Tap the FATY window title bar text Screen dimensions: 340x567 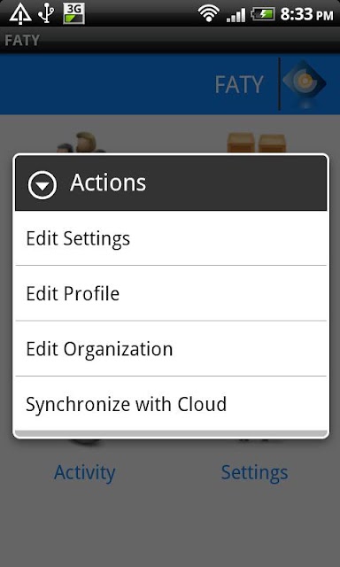(22, 41)
